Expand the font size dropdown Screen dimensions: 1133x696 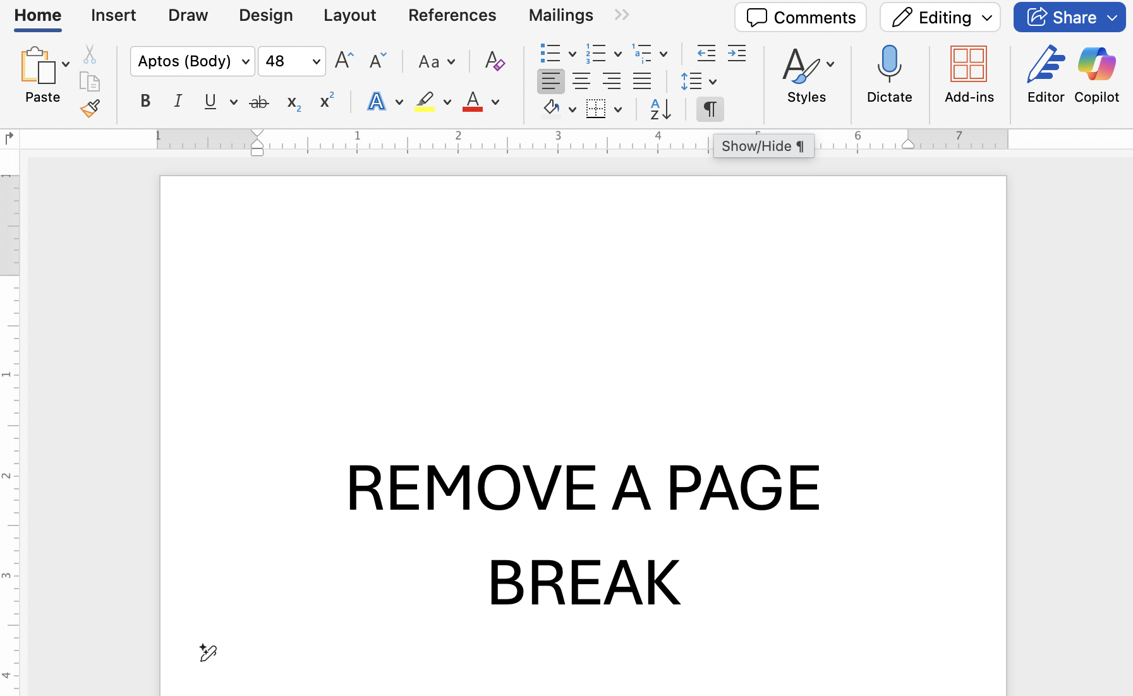[x=315, y=61]
